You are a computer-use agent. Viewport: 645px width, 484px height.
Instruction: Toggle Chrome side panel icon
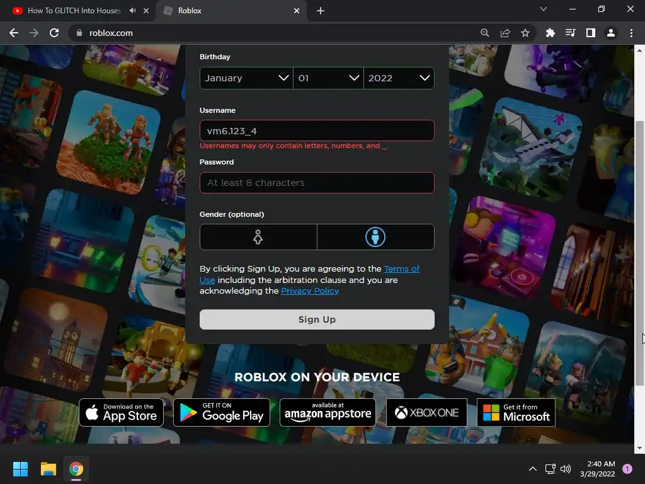[590, 33]
